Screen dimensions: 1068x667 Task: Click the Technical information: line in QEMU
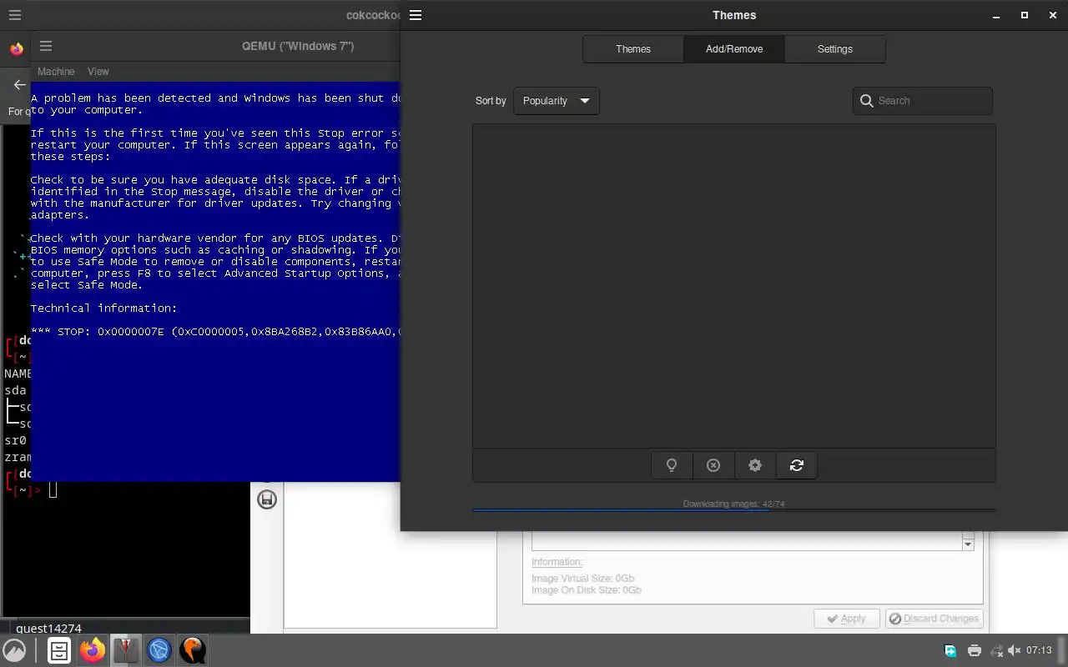click(x=103, y=308)
